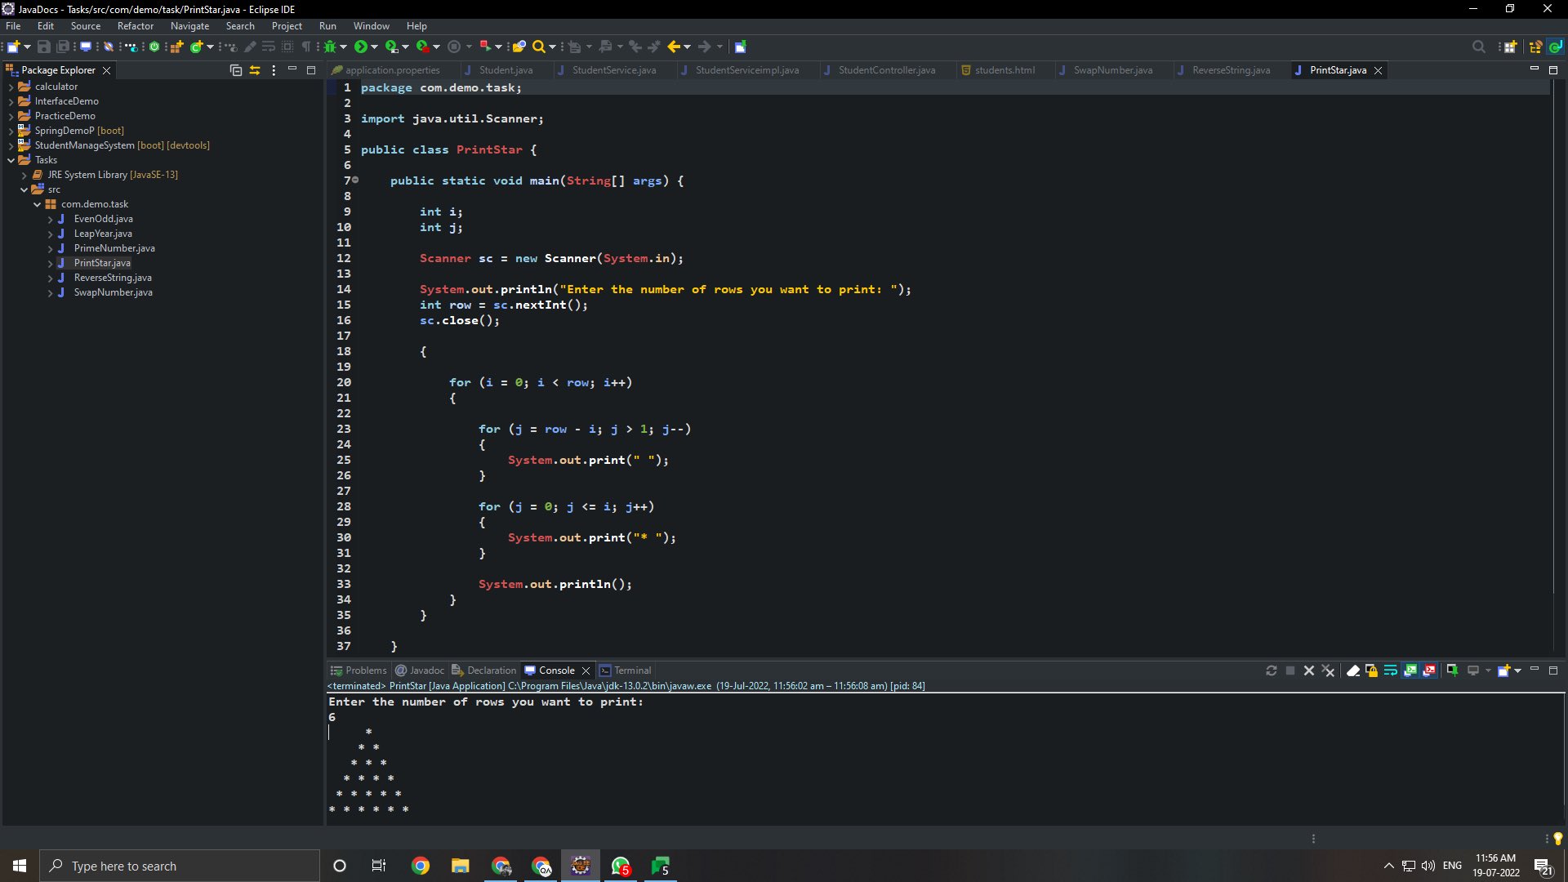
Task: Open Chrome from the Windows taskbar
Action: tap(420, 865)
